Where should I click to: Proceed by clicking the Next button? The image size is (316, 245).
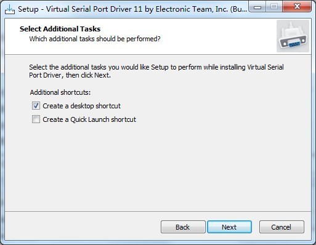[x=229, y=227]
